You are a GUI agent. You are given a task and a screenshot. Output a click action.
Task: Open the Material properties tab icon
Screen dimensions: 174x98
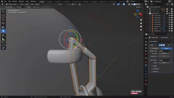pyautogui.click(x=146, y=80)
